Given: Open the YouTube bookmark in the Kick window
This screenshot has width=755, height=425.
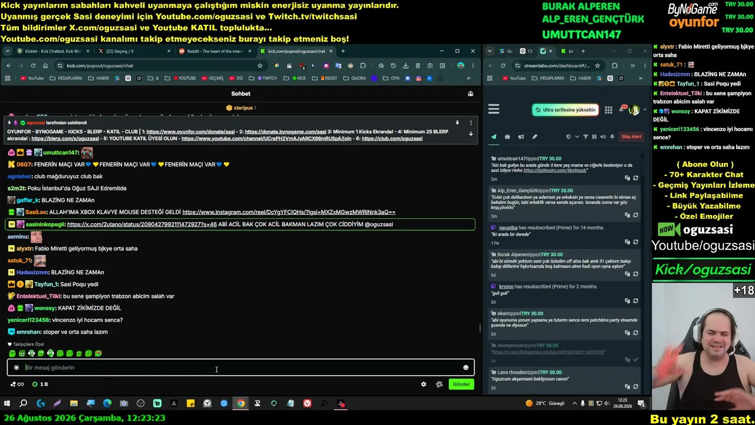Looking at the screenshot, I should [x=32, y=78].
